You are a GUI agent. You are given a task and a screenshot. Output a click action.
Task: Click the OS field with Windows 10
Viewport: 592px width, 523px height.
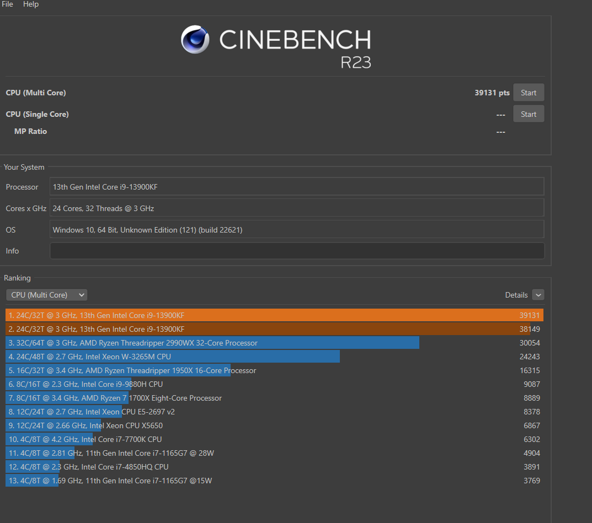coord(297,230)
